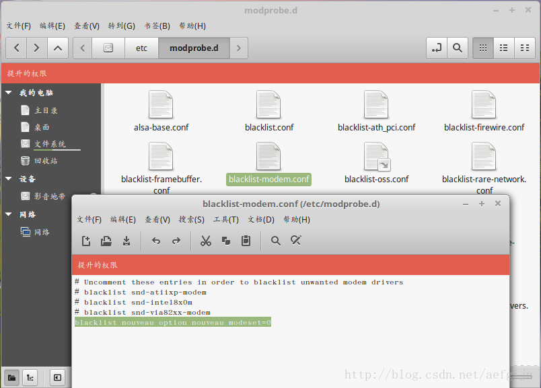The width and height of the screenshot is (541, 388).
Task: Switch to compact view mode
Action: (524, 48)
